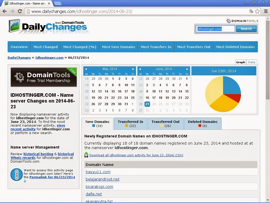Screen dimensions: 270x203
Task: Open the bicarakopi.com domain link
Action: [99, 187]
